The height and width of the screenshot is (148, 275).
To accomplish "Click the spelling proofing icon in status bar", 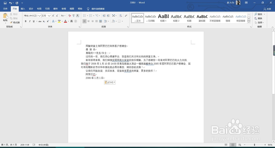I will [34, 145].
